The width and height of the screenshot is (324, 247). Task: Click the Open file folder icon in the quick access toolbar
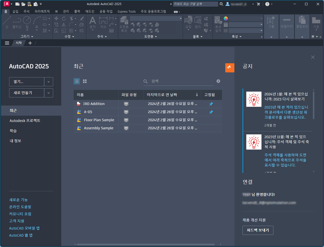tap(23, 4)
